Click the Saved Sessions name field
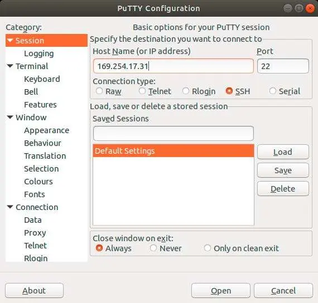 pyautogui.click(x=174, y=133)
